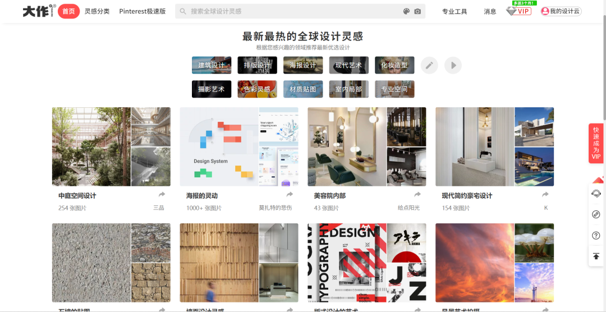This screenshot has height=312, width=606.
Task: Click 43 张图片 count
Action: coord(326,208)
